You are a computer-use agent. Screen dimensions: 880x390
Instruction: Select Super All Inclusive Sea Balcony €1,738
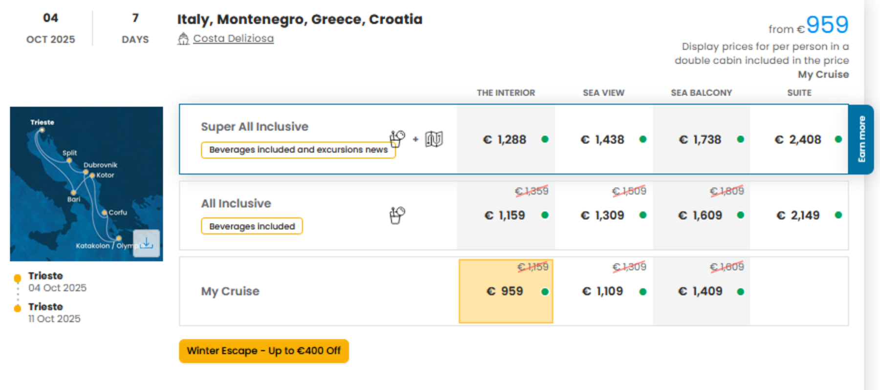coord(701,139)
